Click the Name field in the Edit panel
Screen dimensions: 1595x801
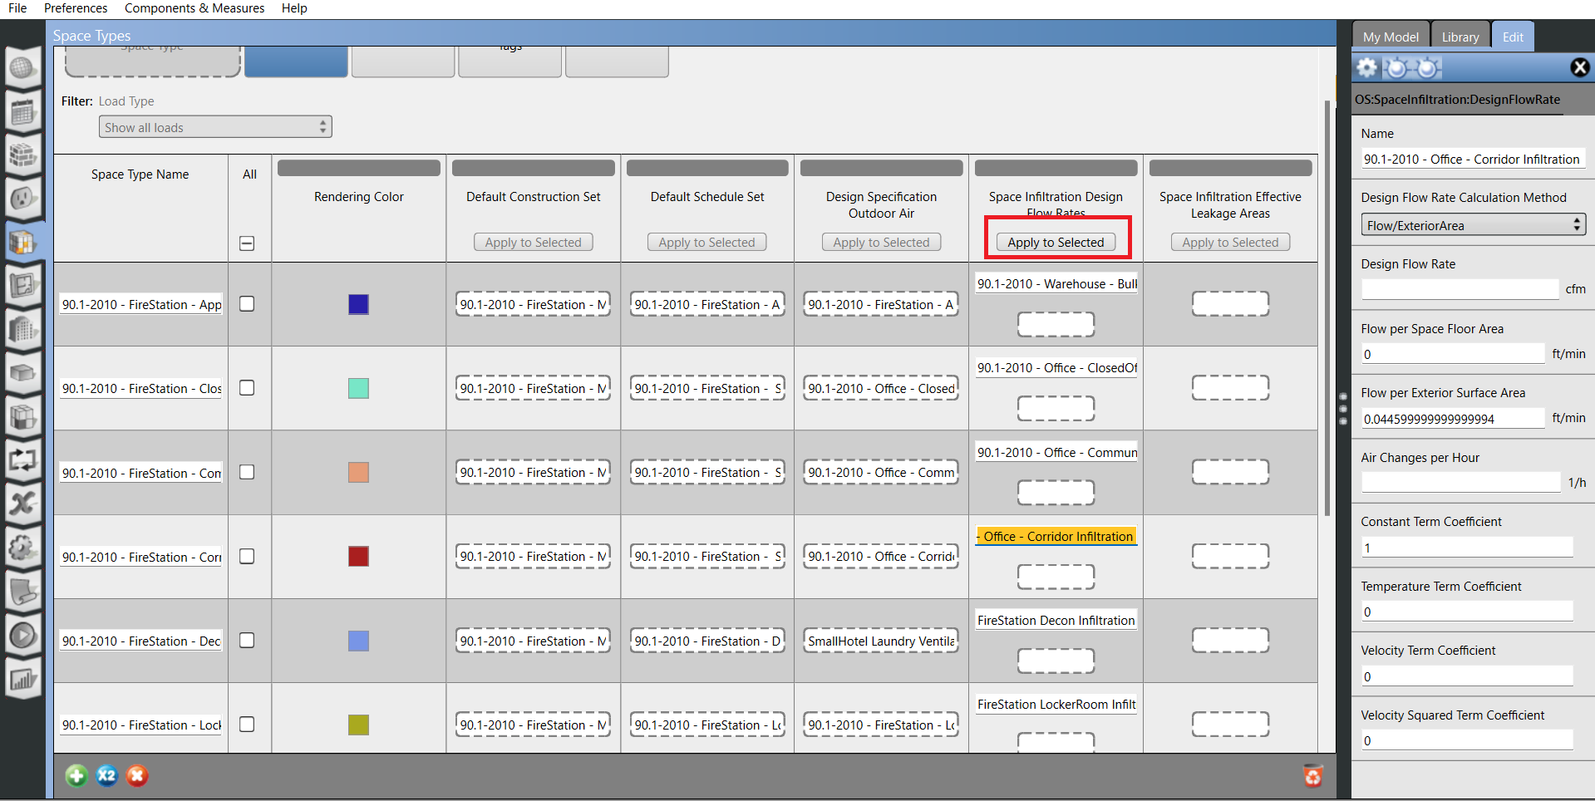coord(1473,159)
